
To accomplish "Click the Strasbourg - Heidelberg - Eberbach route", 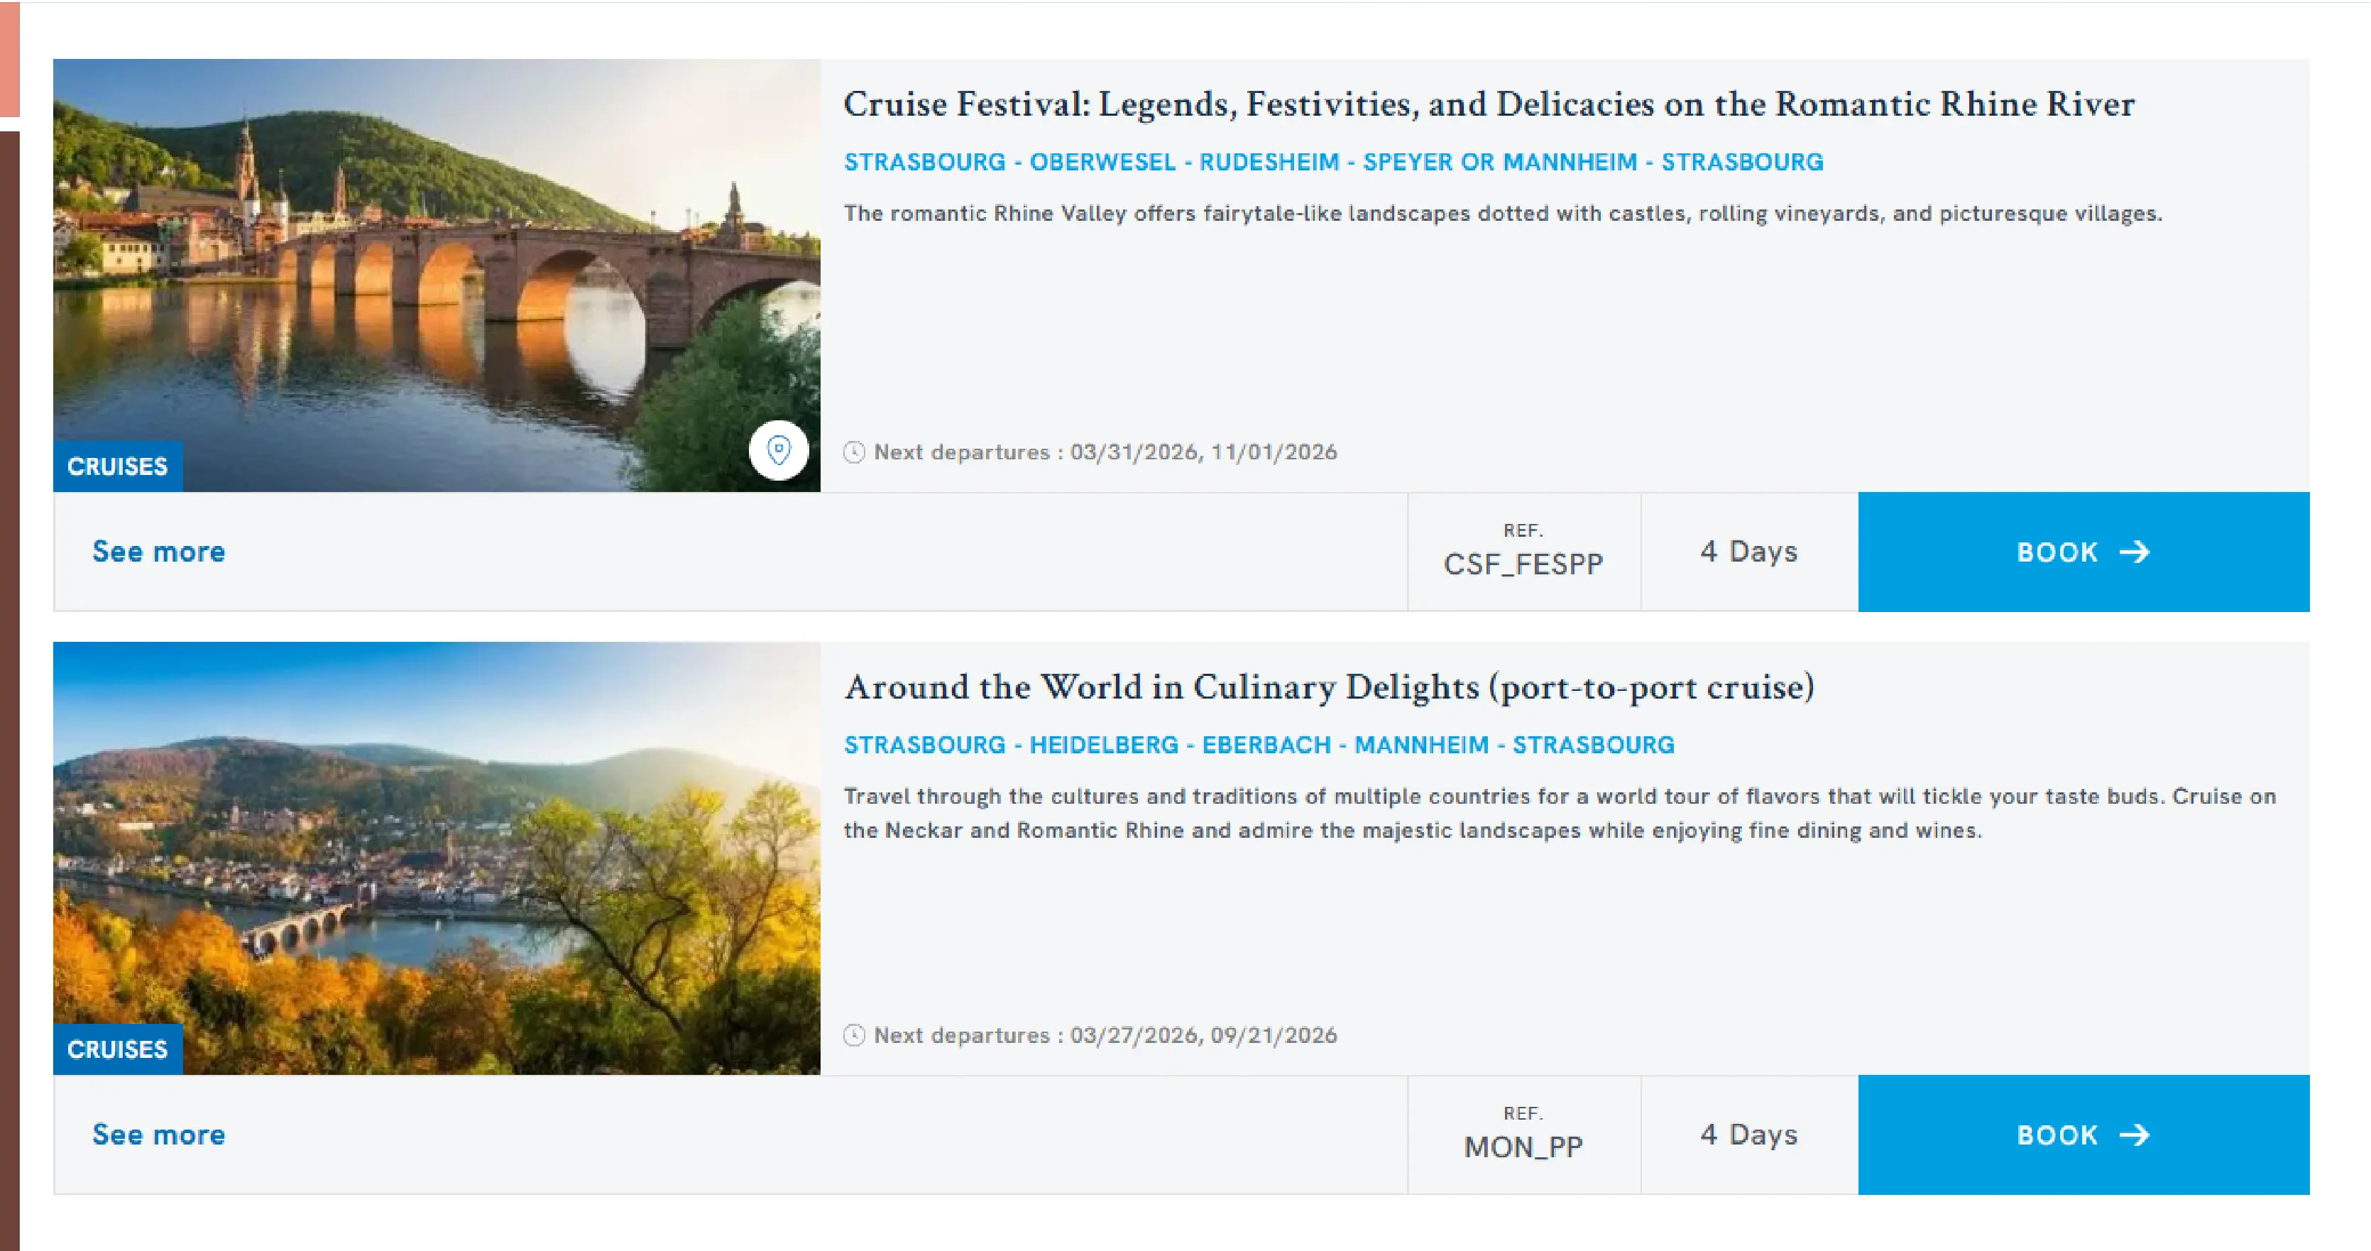I will (x=1258, y=745).
